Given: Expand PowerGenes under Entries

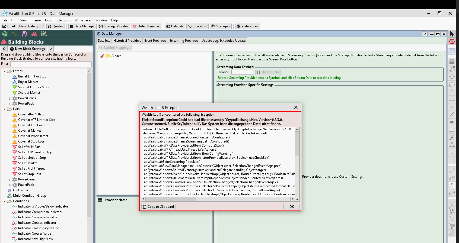Looking at the screenshot, I should point(10,98).
